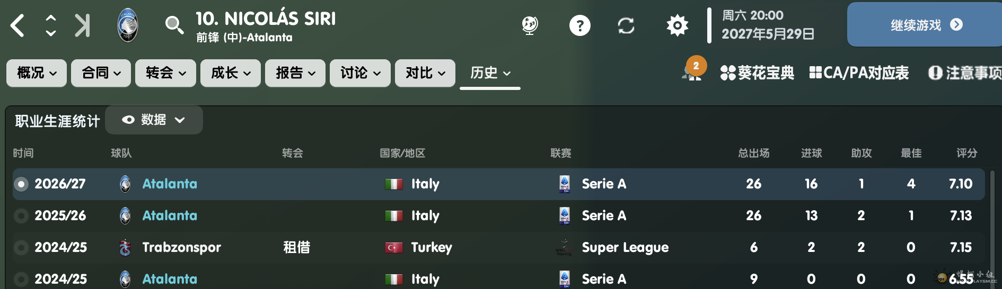This screenshot has width=1002, height=289.
Task: Select the 2025/26 season radio button
Action: click(x=21, y=216)
